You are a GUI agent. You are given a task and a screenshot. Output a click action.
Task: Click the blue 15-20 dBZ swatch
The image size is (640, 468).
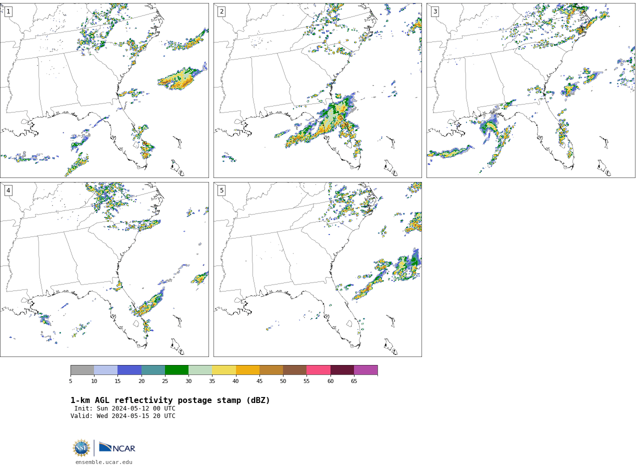point(129,370)
